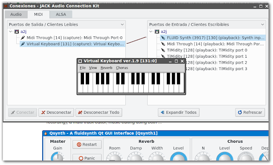Click the TiMidity port 1 plug icon
This screenshot has height=165, width=273.
click(163, 56)
